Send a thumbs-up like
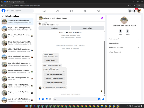The width and height of the screenshot is (144, 108). (103, 99)
